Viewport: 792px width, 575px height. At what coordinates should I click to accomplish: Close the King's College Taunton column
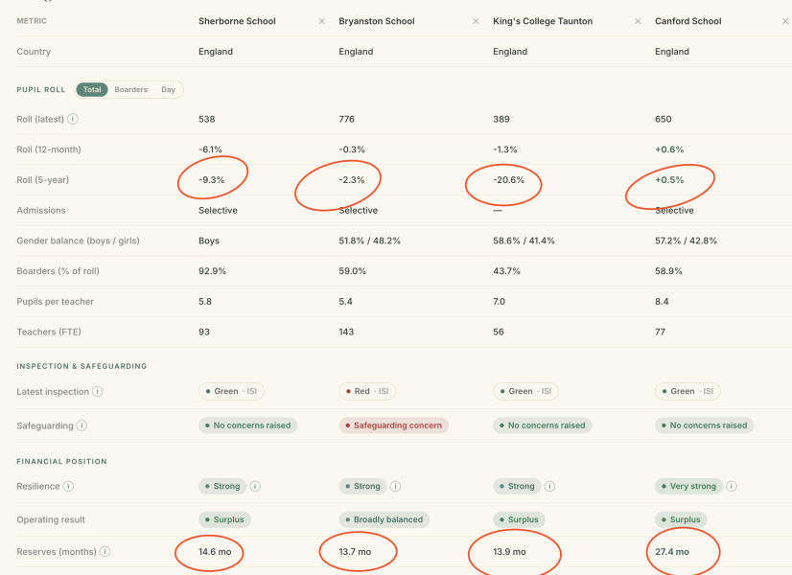pos(638,21)
